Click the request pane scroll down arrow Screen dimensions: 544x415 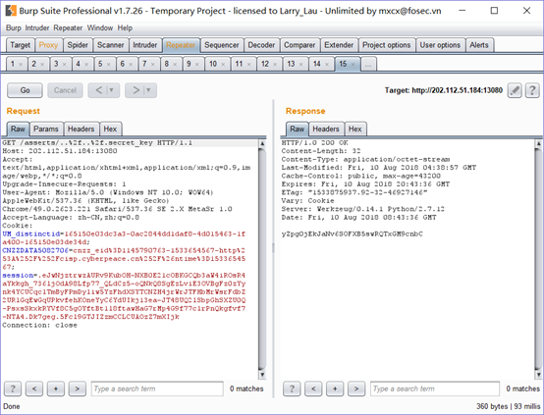pyautogui.click(x=262, y=375)
